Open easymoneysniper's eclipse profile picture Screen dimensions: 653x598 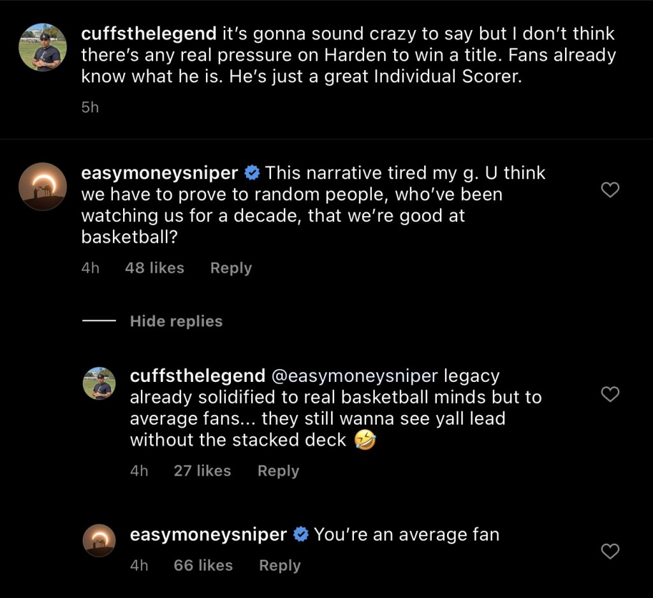(43, 186)
